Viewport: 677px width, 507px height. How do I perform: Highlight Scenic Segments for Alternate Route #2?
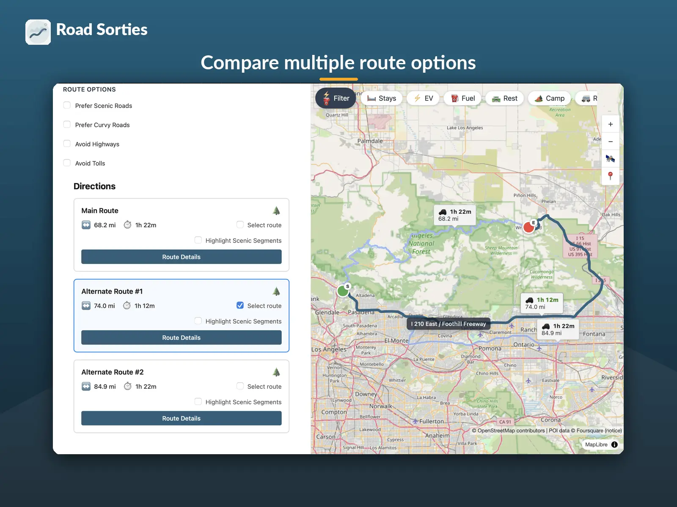coord(198,401)
